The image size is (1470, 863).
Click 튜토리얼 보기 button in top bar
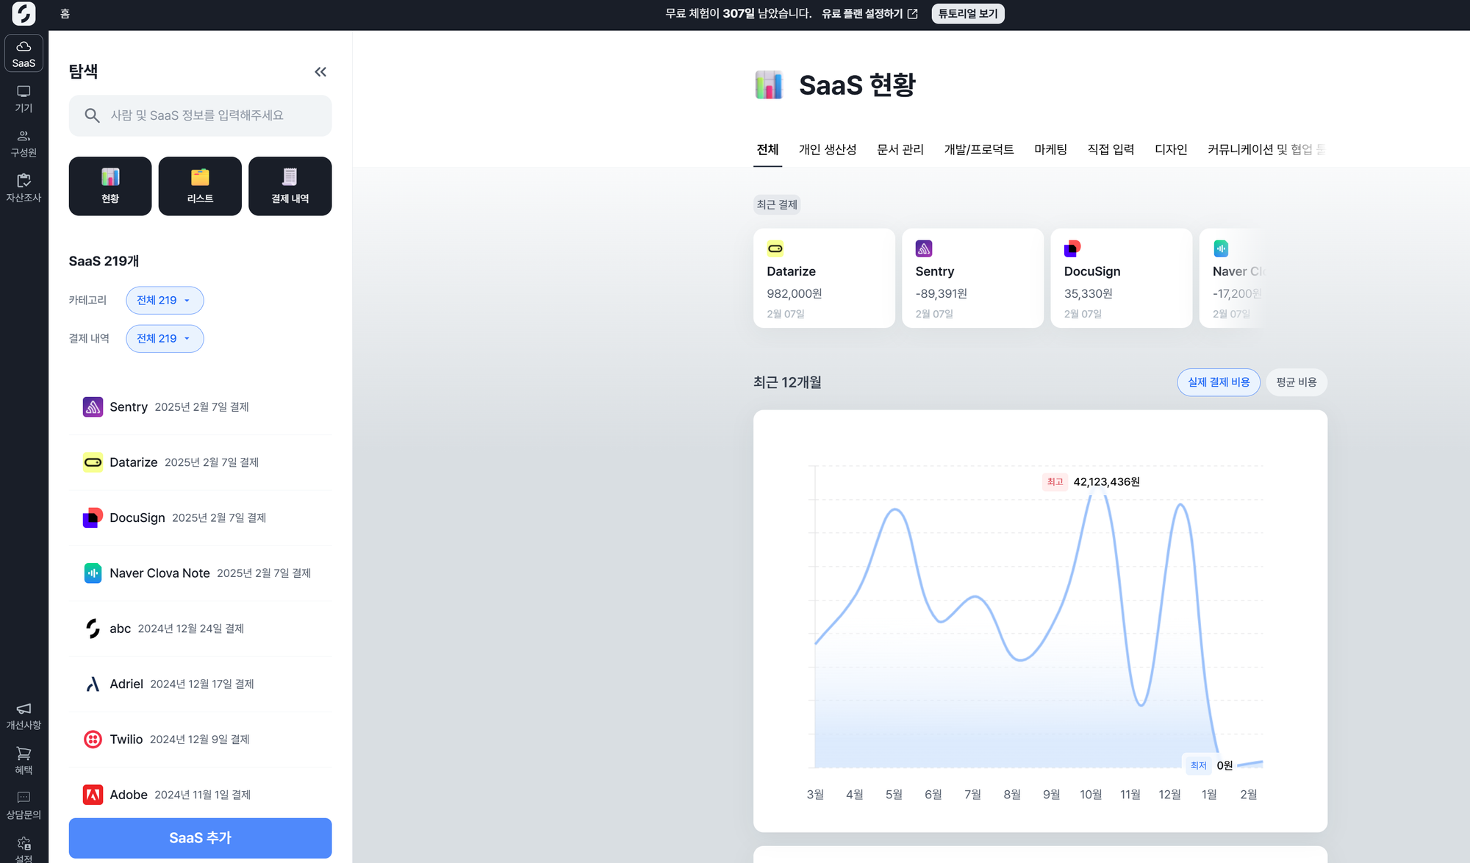click(x=967, y=14)
